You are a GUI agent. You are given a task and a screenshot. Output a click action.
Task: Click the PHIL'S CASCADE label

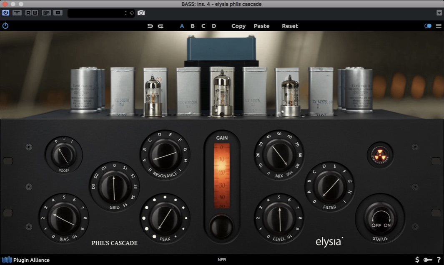coord(114,243)
